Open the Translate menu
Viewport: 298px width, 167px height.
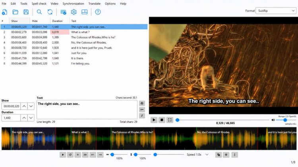pyautogui.click(x=94, y=4)
